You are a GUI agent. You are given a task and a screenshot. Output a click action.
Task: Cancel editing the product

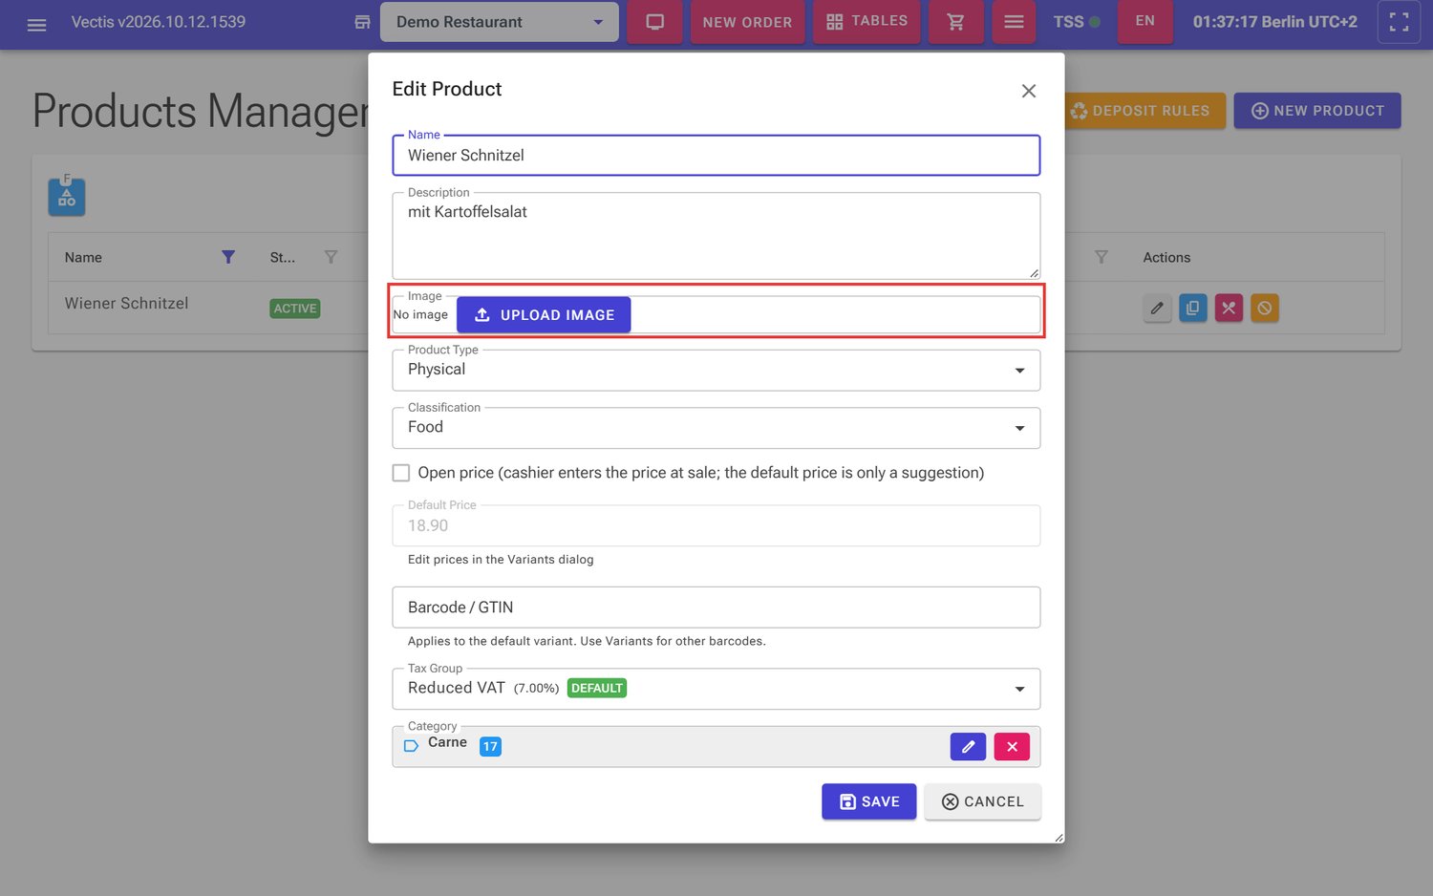coord(982,801)
